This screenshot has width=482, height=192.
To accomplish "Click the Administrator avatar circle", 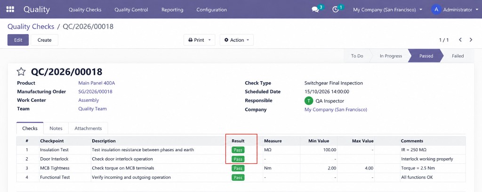I will (436, 9).
